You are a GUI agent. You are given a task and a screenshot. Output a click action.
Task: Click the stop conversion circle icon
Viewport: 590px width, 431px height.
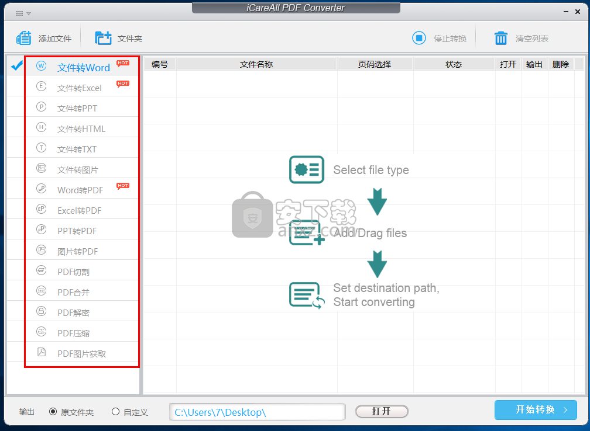[x=419, y=38]
